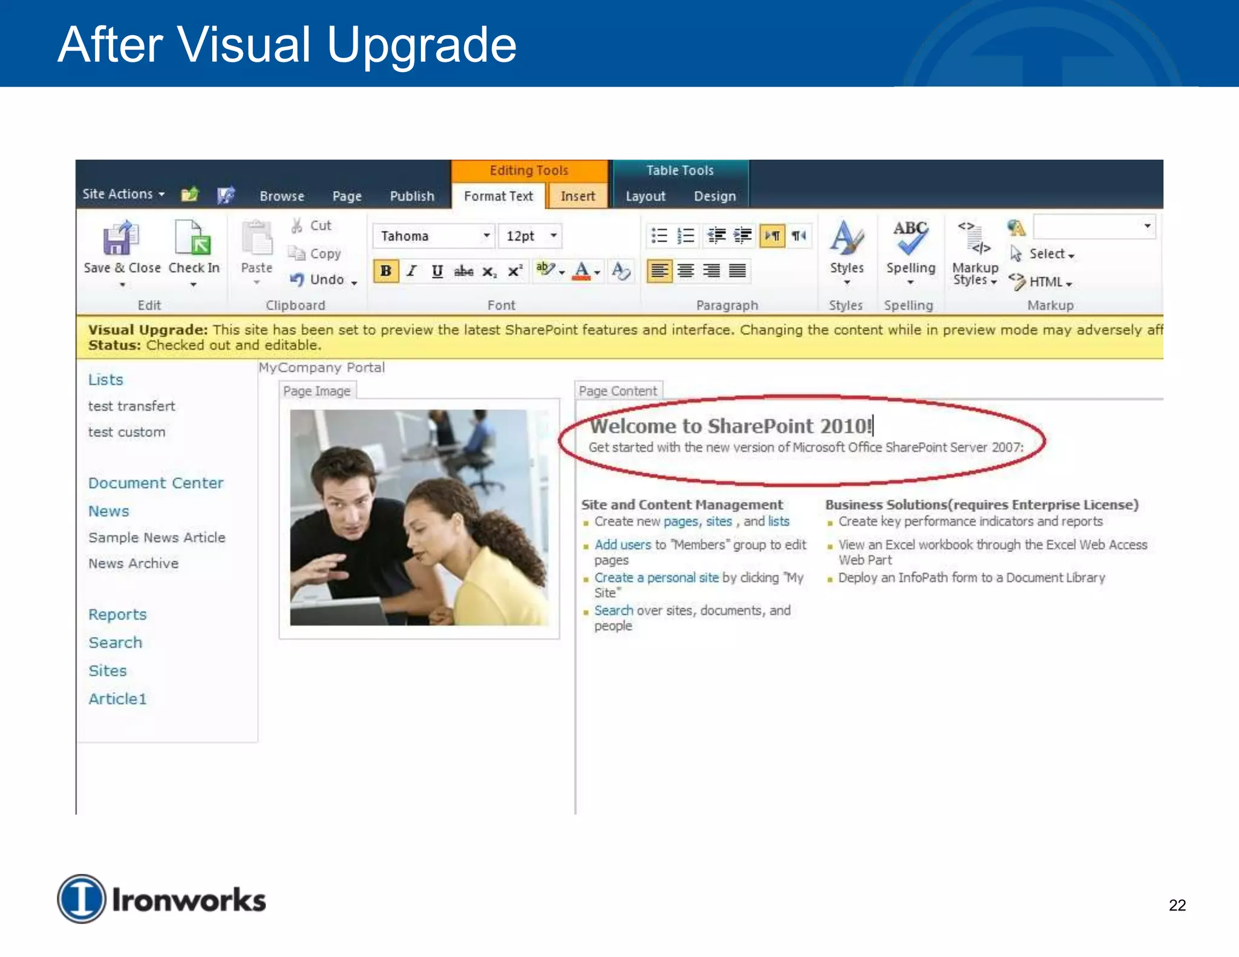Toggle bold formatting button
This screenshot has height=957, width=1239.
pyautogui.click(x=385, y=271)
